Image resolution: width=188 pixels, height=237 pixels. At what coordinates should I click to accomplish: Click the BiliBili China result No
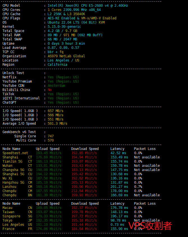pyautogui.click(x=50, y=90)
